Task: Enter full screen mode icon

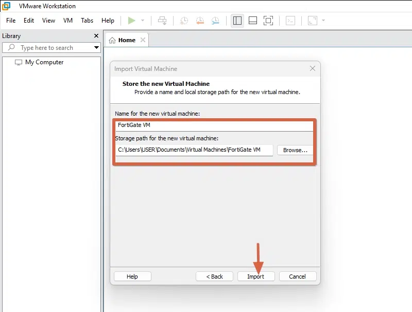Action: click(268, 21)
